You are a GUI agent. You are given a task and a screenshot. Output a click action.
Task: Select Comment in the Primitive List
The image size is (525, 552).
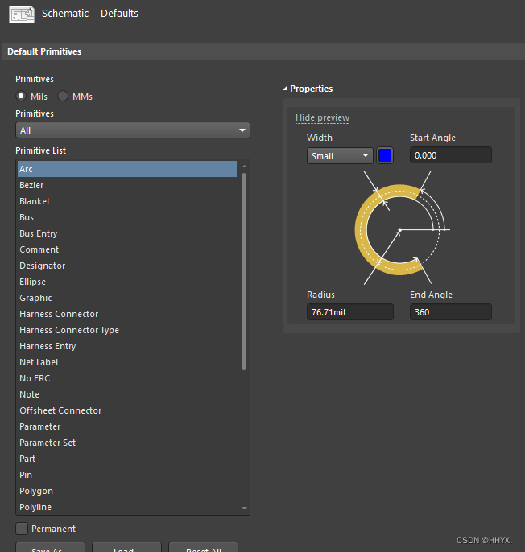pos(127,249)
